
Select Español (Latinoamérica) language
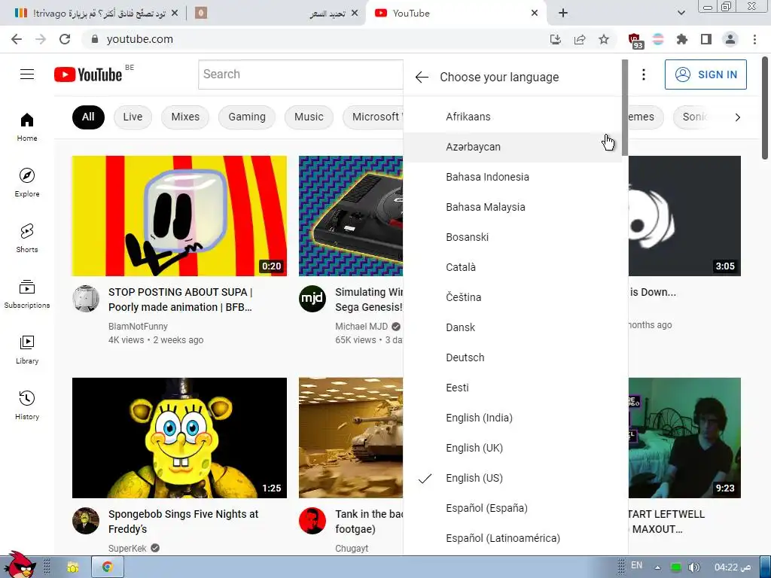point(512,538)
